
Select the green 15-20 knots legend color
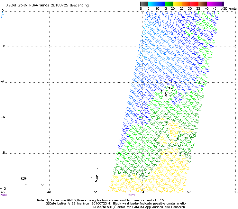(x=169, y=4)
